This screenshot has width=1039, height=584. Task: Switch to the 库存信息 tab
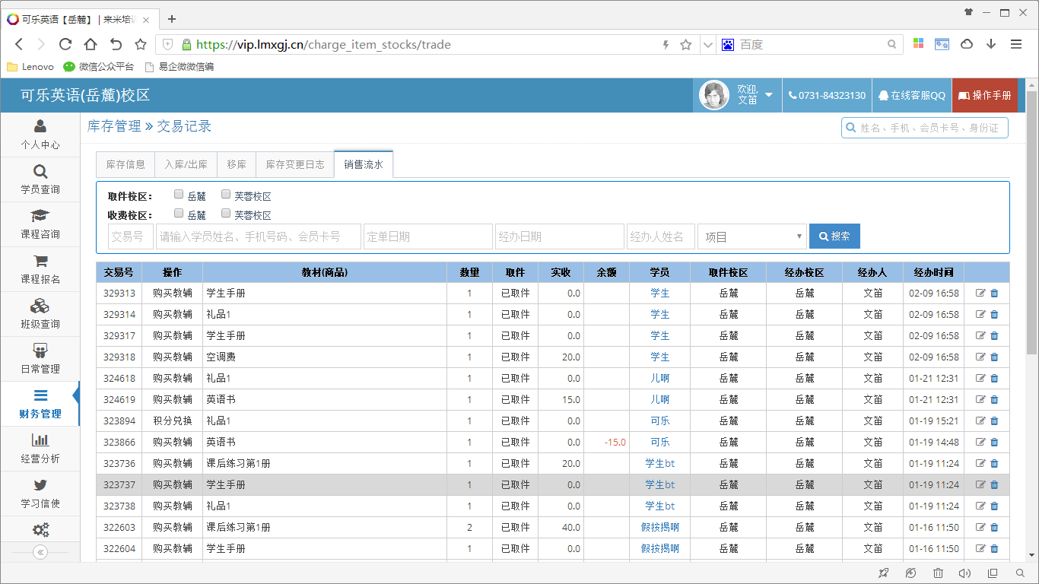click(125, 164)
